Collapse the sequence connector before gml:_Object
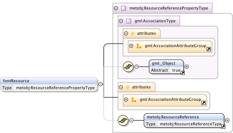The image size is (233, 133). (x=136, y=66)
